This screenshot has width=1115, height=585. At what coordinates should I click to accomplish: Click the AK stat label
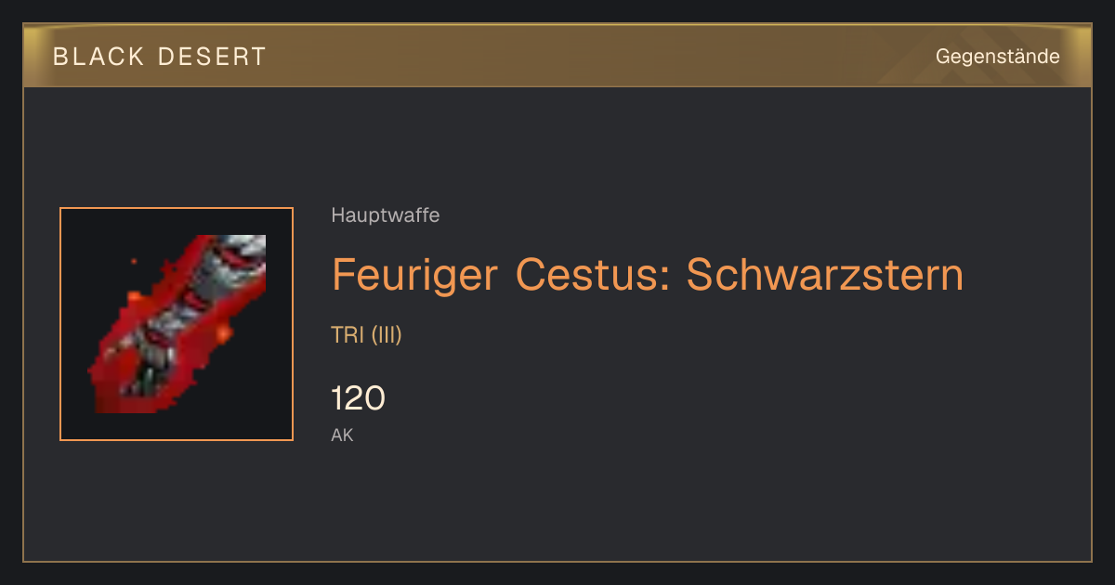[x=342, y=435]
